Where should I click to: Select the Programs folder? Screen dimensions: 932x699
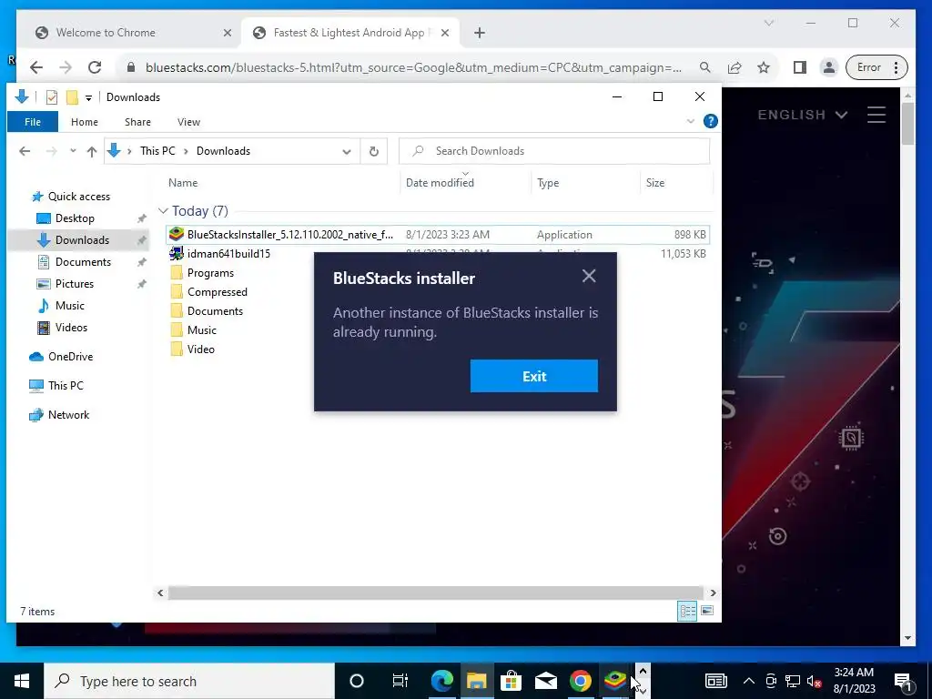coord(210,273)
